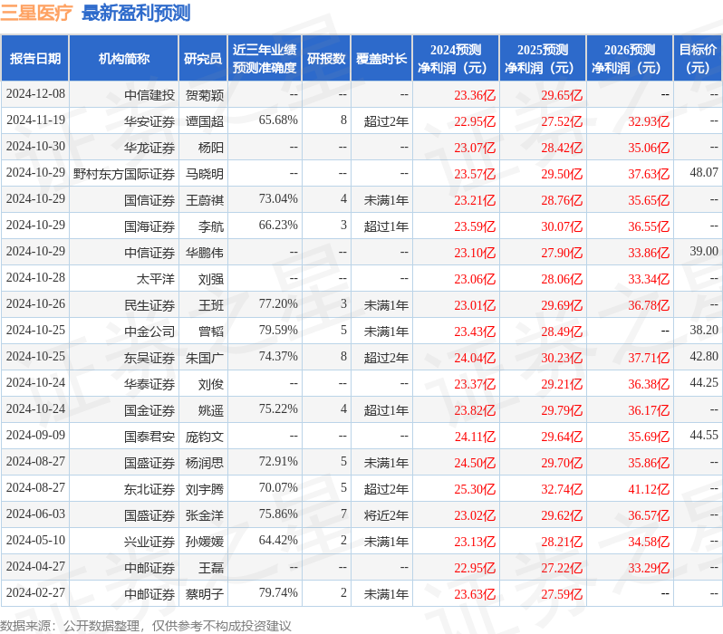723x634 pixels.
Task: Select institution 太平洋
Action: tap(156, 279)
